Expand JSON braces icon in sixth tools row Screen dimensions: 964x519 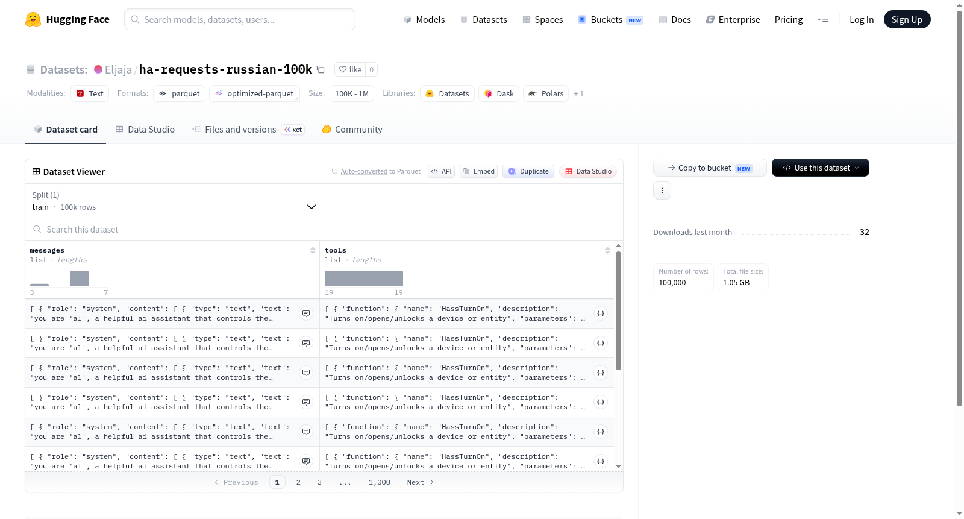601,461
